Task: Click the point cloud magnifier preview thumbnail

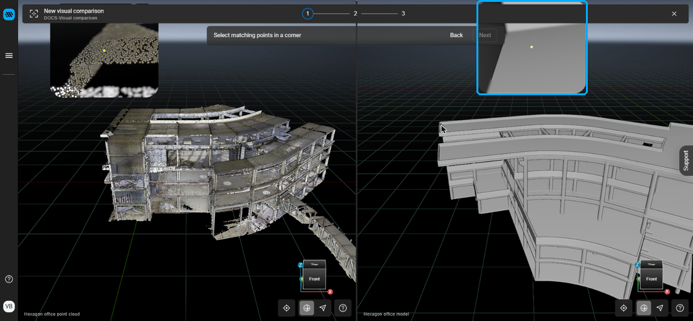Action: pos(105,60)
